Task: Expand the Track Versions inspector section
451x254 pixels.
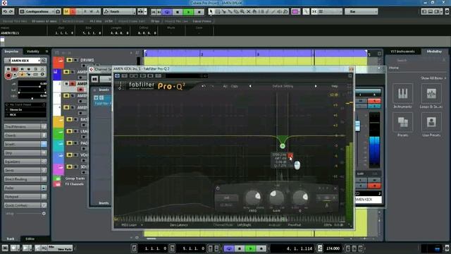Action: (x=25, y=126)
